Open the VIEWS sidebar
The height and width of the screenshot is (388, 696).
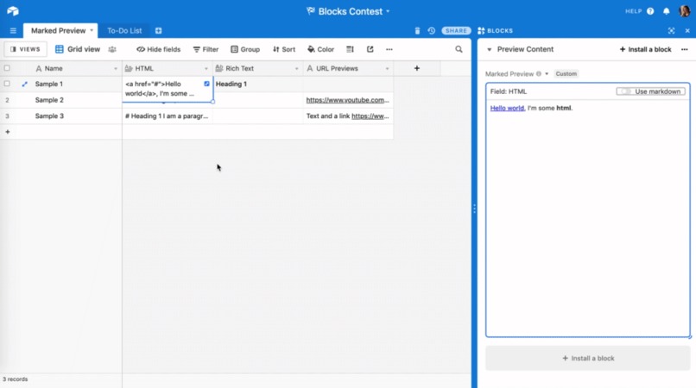[x=25, y=49]
